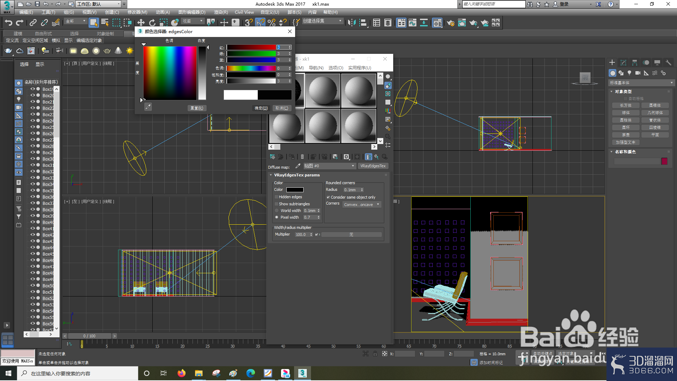Select the Lights category bulb icon

[629, 73]
